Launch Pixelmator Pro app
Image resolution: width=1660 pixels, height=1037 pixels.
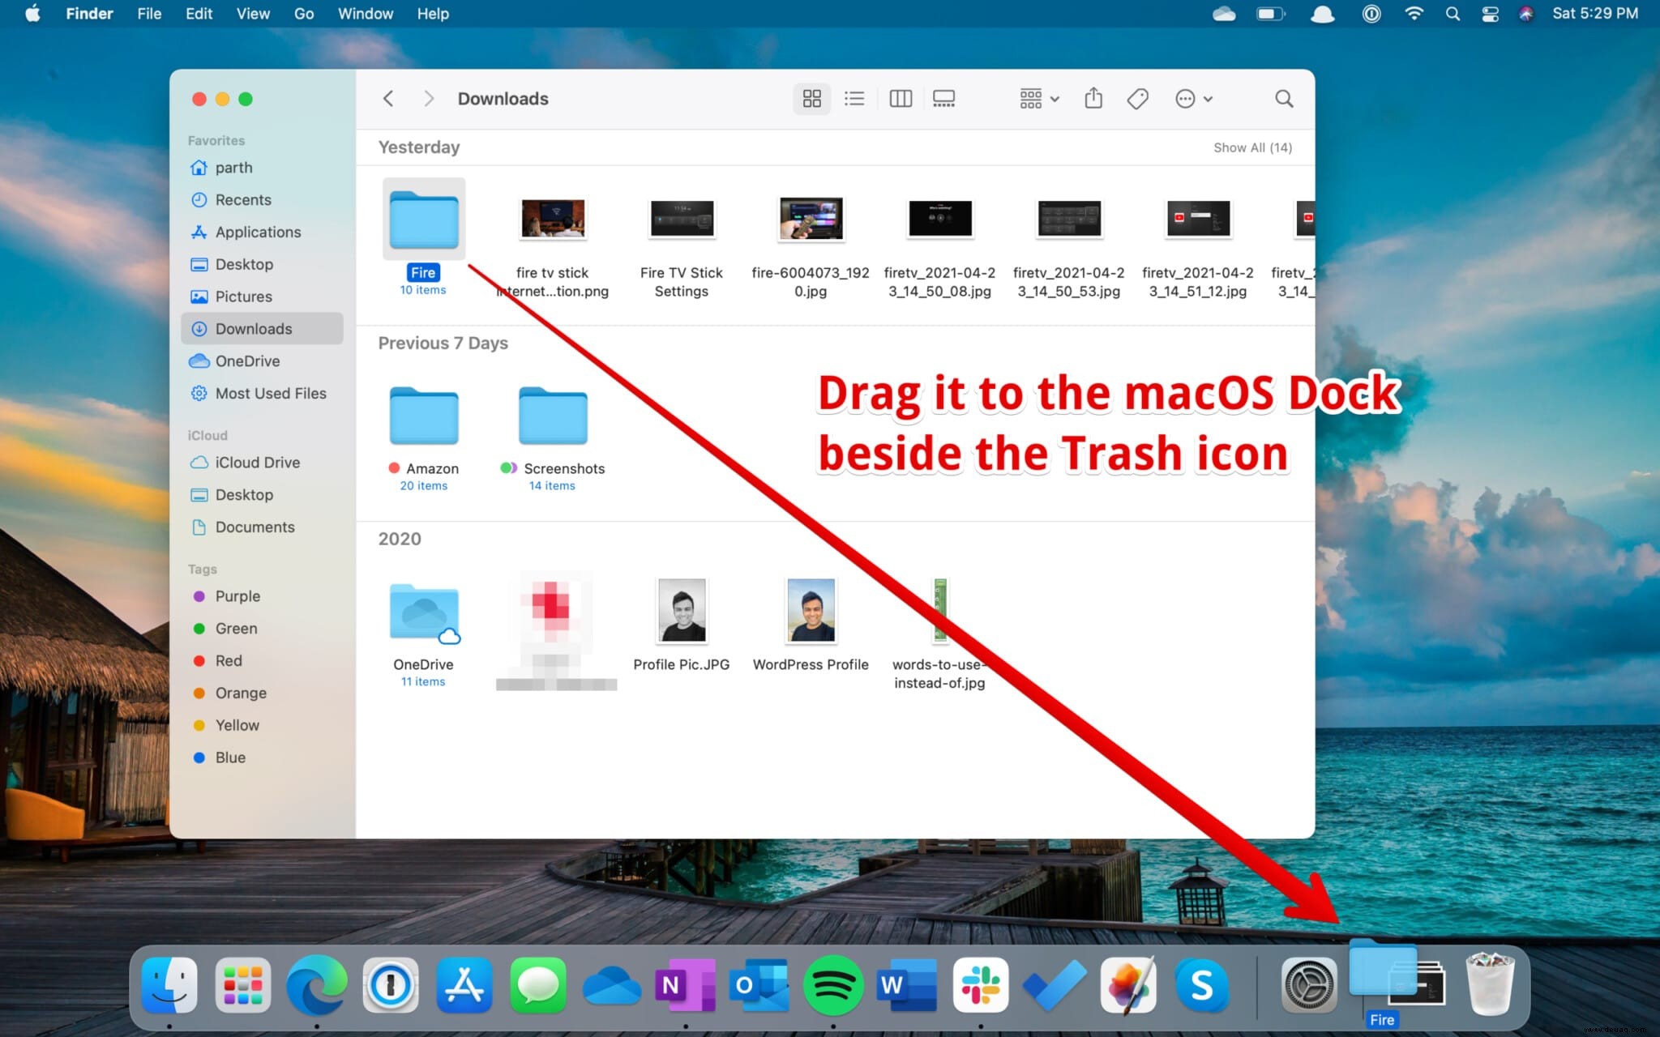tap(1127, 986)
